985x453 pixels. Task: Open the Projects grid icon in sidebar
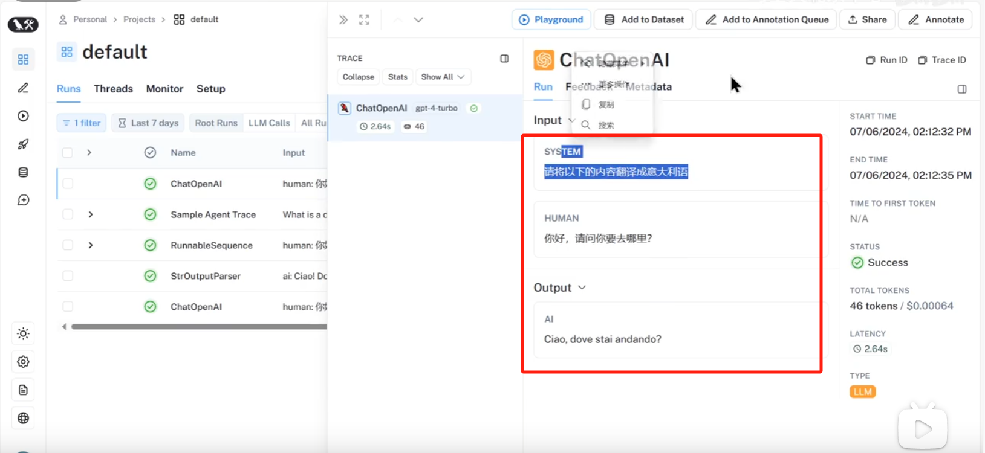23,59
